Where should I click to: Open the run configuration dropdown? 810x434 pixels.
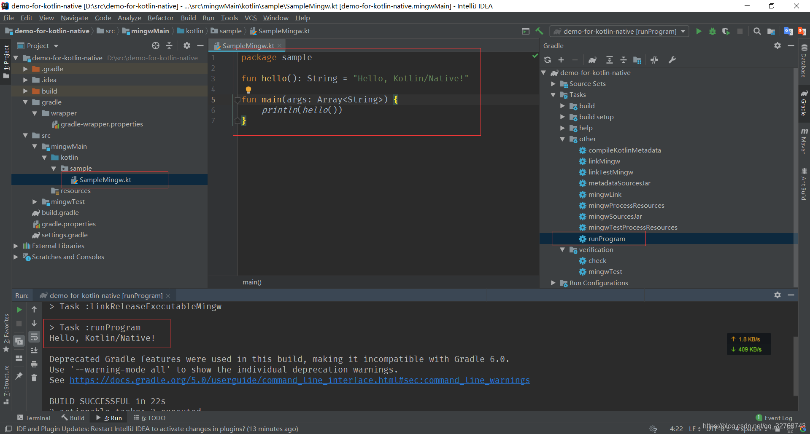pyautogui.click(x=619, y=31)
